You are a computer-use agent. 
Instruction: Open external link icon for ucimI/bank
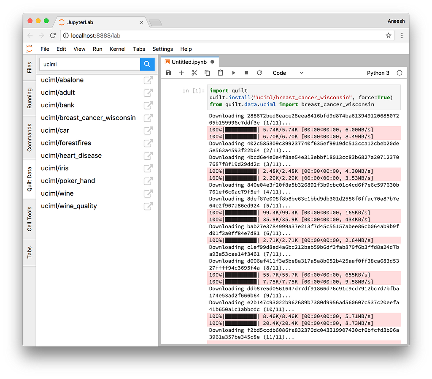(148, 105)
